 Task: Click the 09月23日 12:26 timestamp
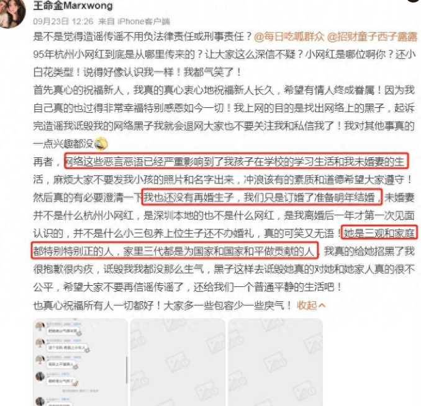63,21
